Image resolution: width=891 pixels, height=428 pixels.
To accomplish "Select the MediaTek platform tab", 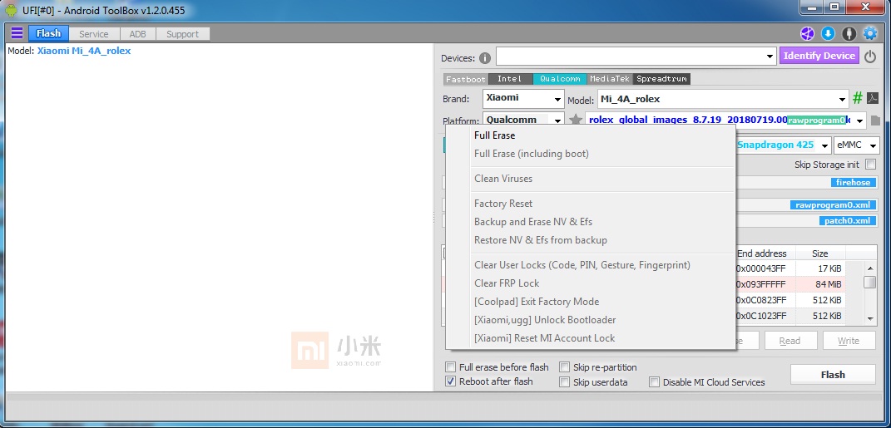I will click(x=610, y=79).
